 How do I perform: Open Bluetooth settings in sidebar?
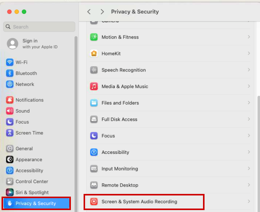[x=26, y=73]
